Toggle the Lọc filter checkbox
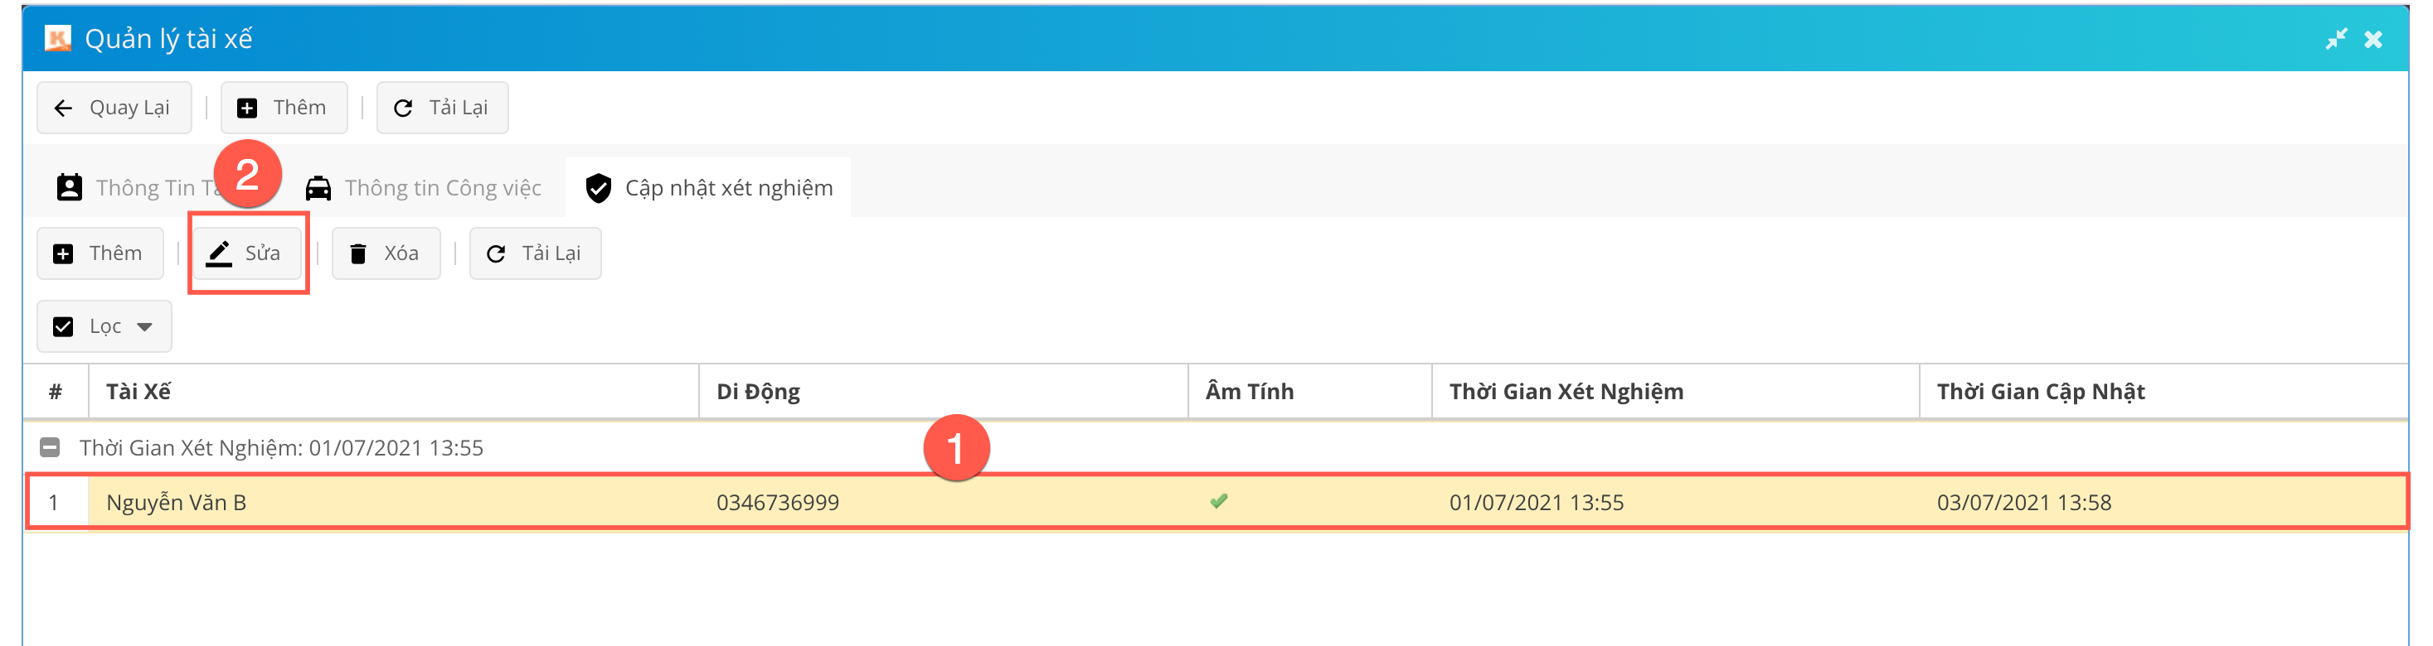This screenshot has width=2433, height=646. (63, 326)
